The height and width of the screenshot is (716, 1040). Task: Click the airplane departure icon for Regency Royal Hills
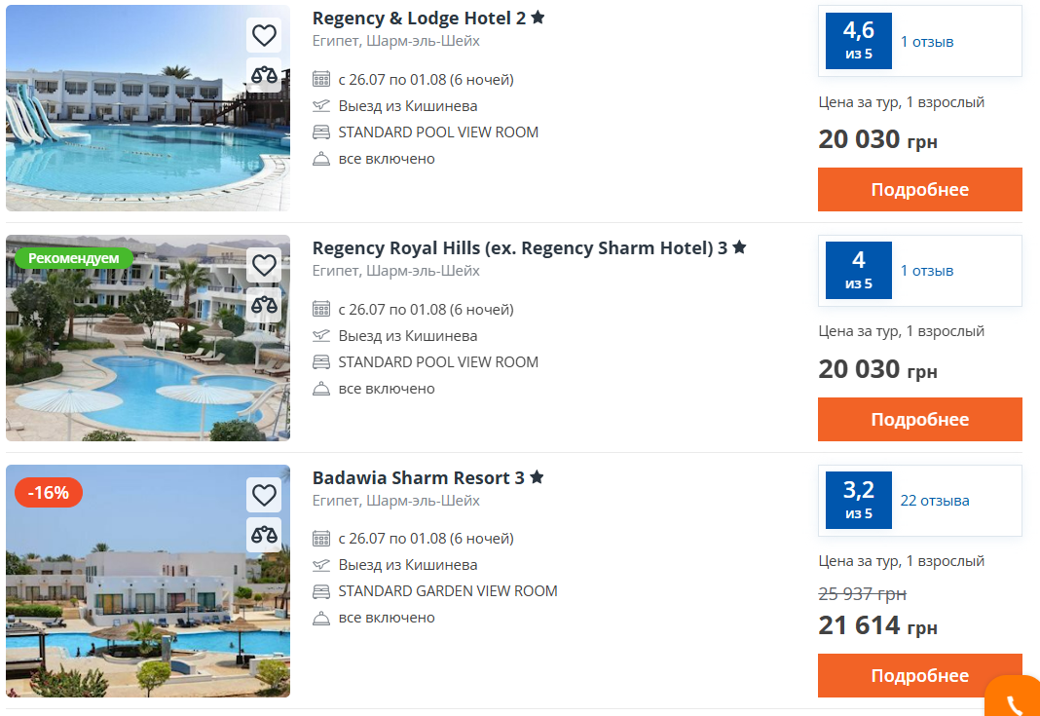(320, 335)
